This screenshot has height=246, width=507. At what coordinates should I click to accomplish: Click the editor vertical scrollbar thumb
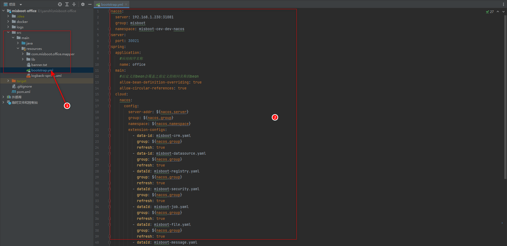pos(505,97)
